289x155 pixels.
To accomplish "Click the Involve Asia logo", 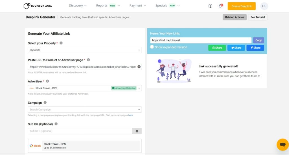I will pyautogui.click(x=38, y=6).
